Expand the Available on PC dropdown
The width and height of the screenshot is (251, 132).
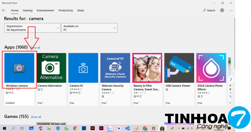click(89, 28)
